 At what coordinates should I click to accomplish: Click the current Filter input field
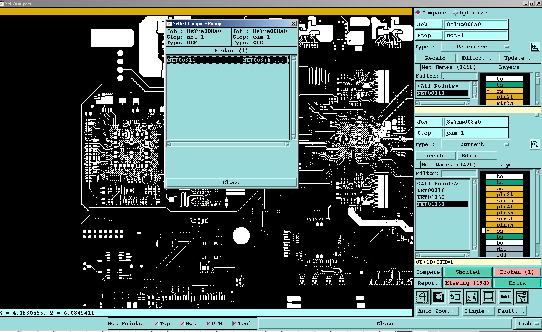coord(459,174)
